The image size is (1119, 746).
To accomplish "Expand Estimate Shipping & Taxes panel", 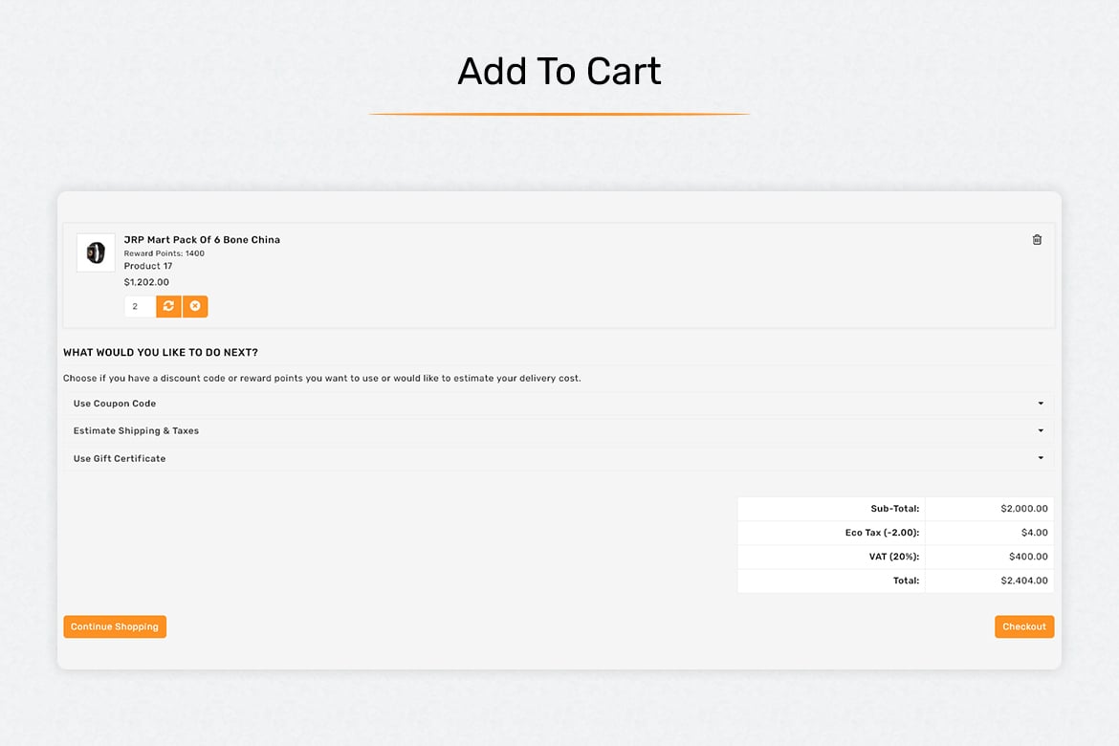I will point(559,430).
